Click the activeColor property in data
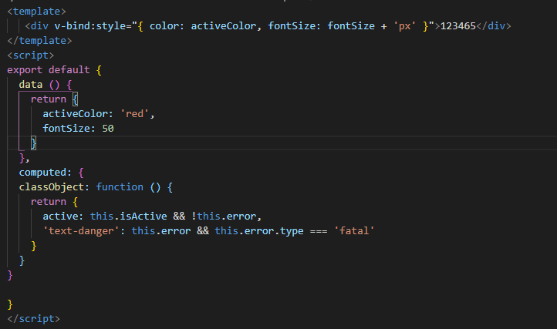The height and width of the screenshot is (329, 557). 75,113
